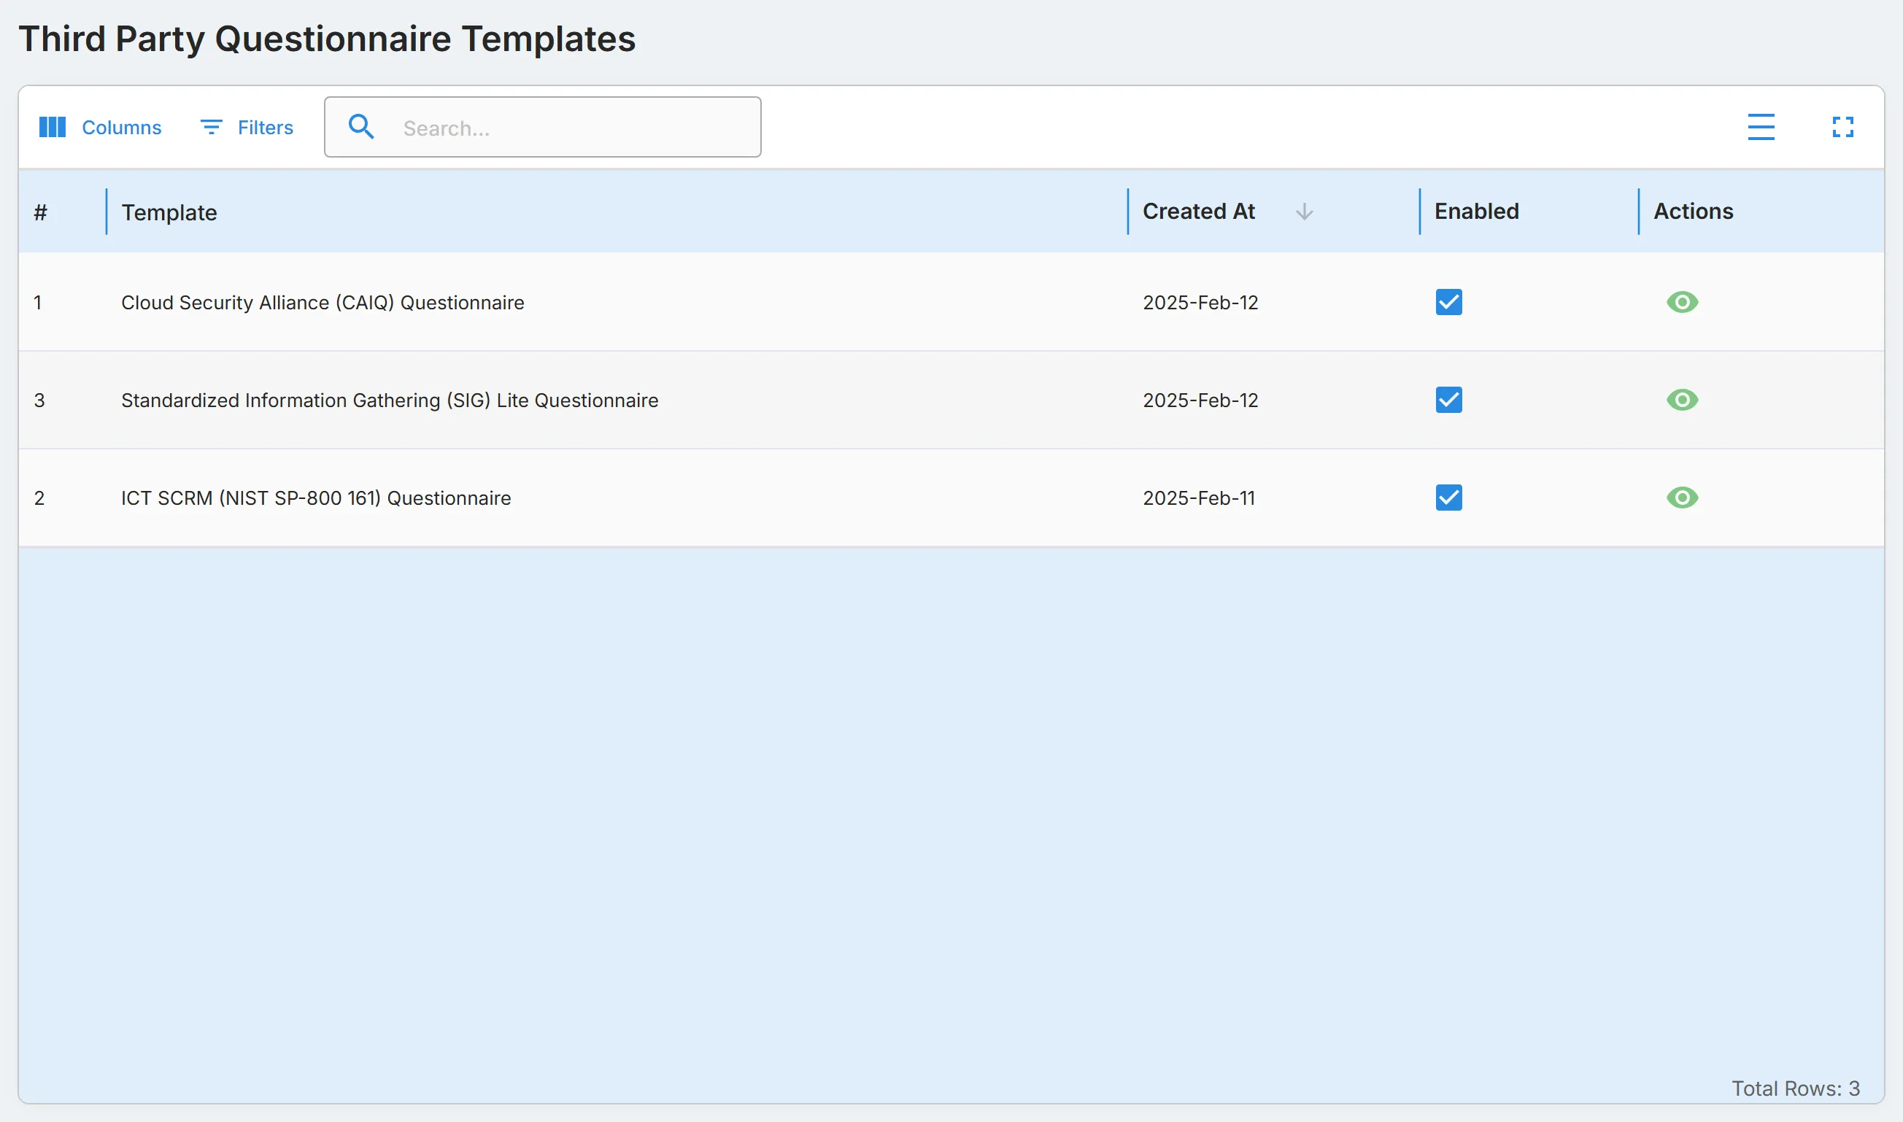Viewport: 1903px width, 1122px height.
Task: Click the Enabled column header
Action: click(1477, 211)
